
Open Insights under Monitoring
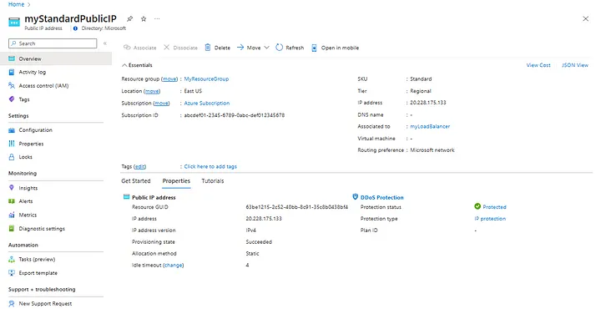28,188
